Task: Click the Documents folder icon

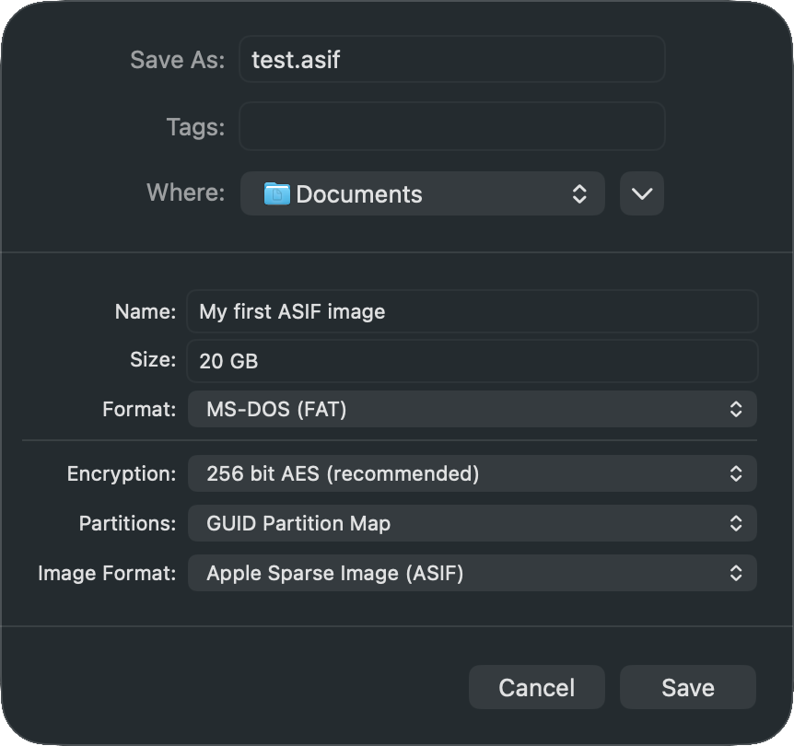Action: [276, 193]
